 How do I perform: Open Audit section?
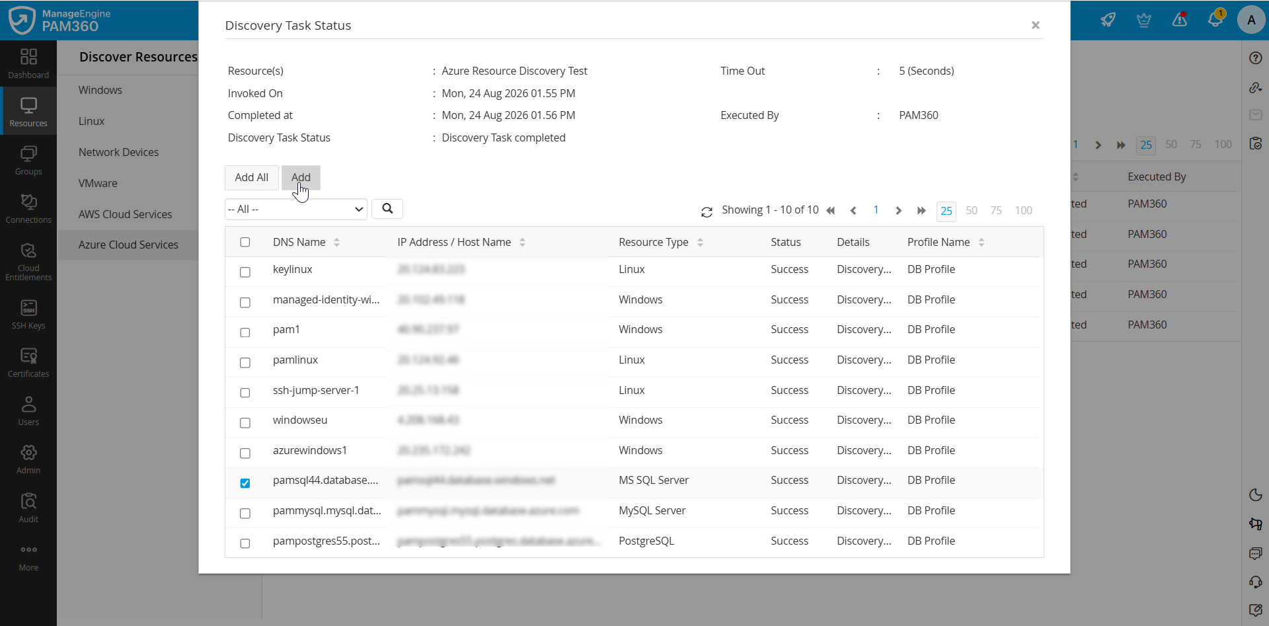tap(28, 508)
